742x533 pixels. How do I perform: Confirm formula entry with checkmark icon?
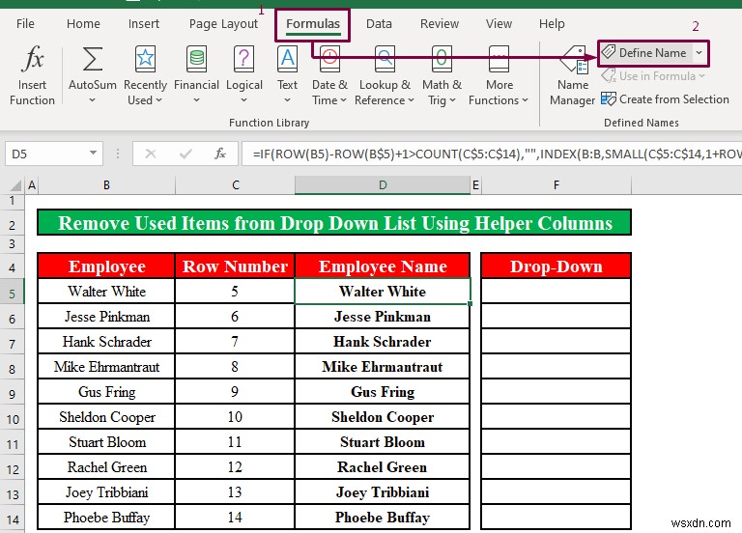point(185,154)
